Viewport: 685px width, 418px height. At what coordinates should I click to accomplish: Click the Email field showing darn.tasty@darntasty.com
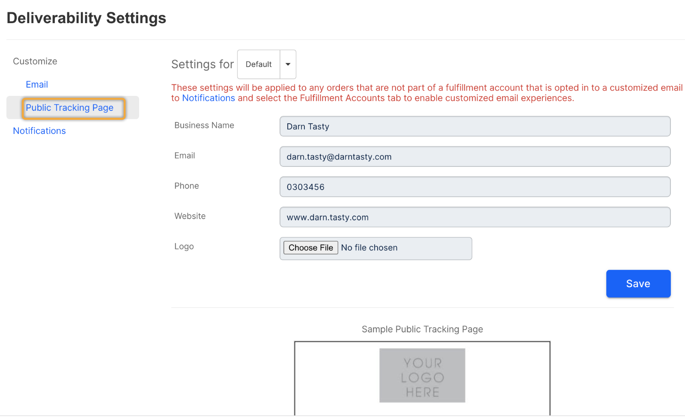(x=475, y=157)
